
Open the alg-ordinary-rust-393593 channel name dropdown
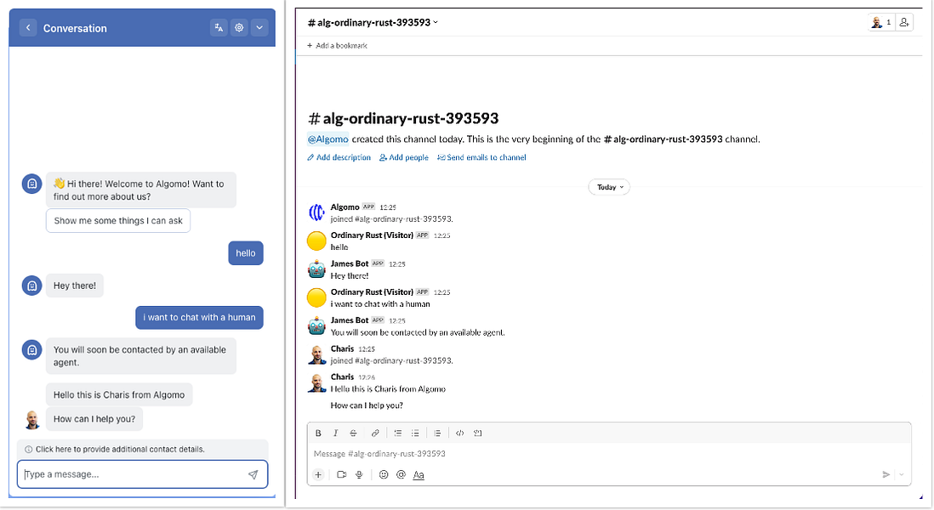[x=373, y=23]
